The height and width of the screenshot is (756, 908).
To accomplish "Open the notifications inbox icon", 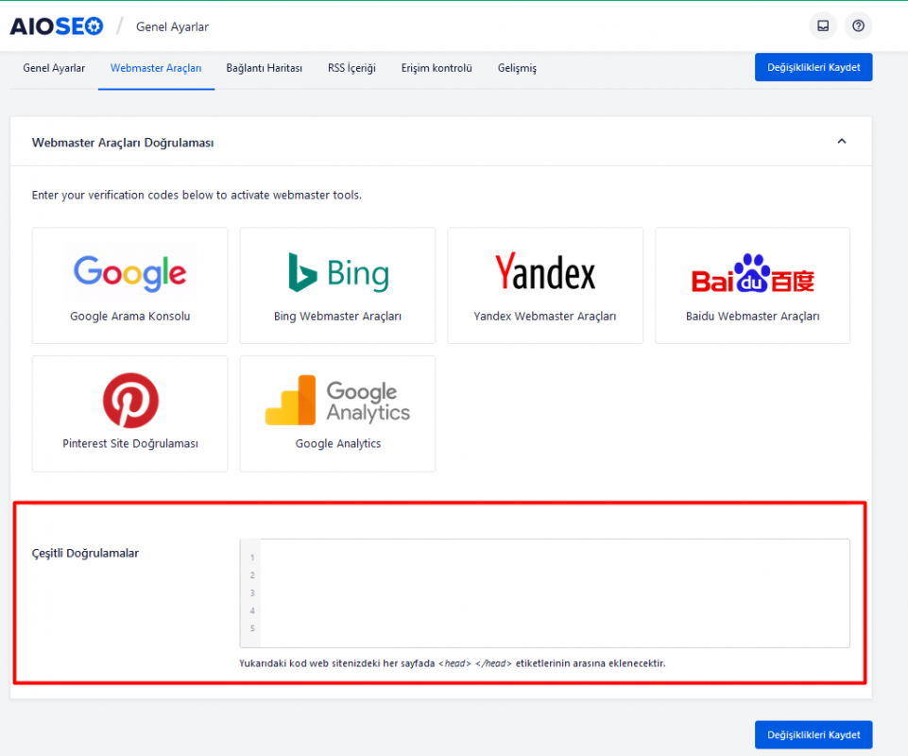I will point(822,26).
